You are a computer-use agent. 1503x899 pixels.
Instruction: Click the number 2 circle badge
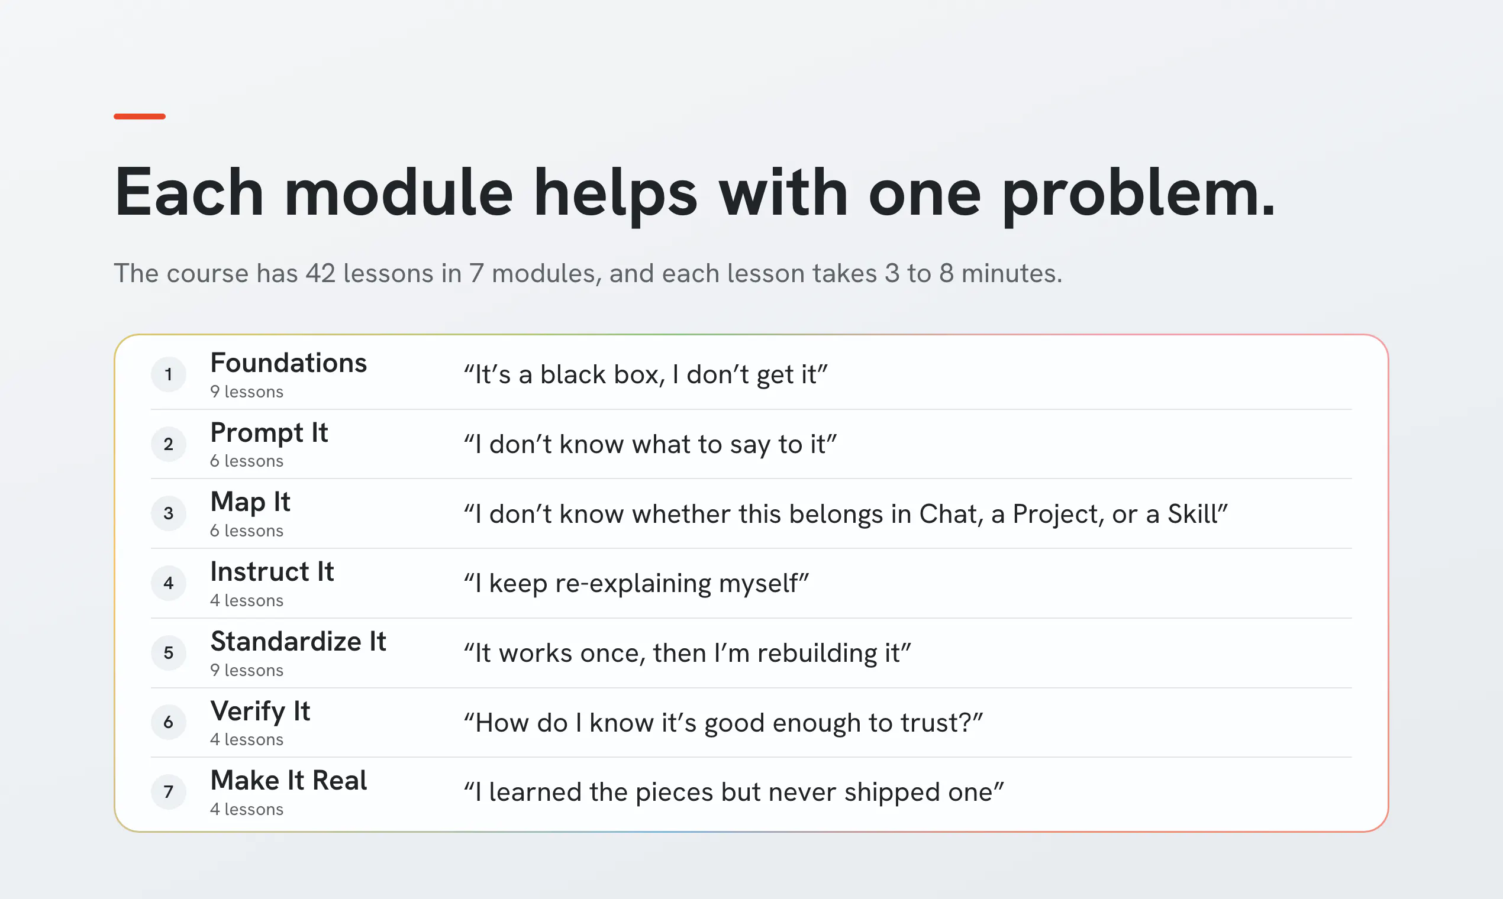tap(169, 444)
